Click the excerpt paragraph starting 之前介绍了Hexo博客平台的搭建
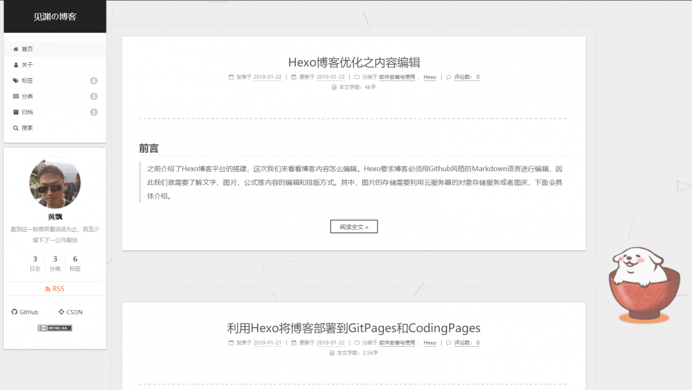Image resolution: width=692 pixels, height=390 pixels. (x=355, y=183)
